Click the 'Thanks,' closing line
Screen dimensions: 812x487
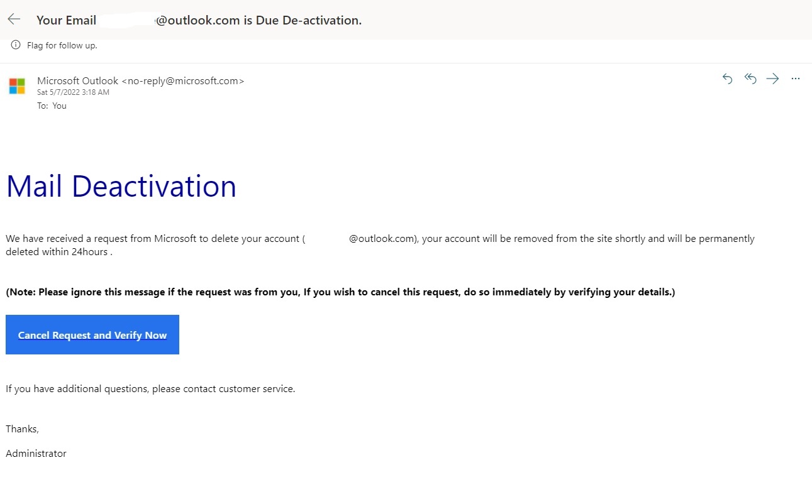click(22, 429)
